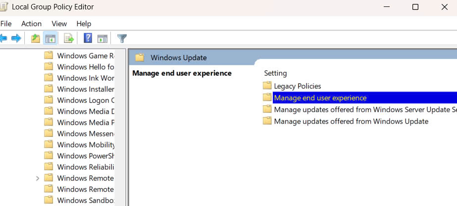The height and width of the screenshot is (206, 457).
Task: Go up one level with folder icon
Action: coord(35,38)
